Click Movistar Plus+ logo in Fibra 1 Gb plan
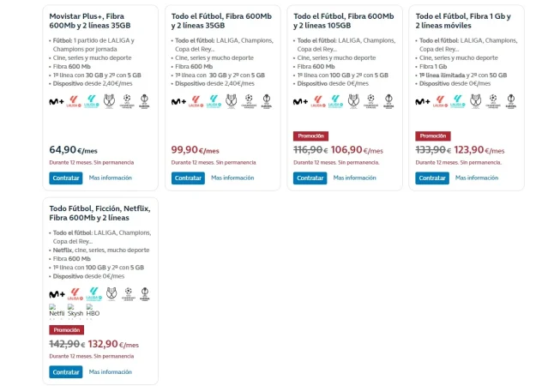542x386 pixels. click(x=423, y=101)
